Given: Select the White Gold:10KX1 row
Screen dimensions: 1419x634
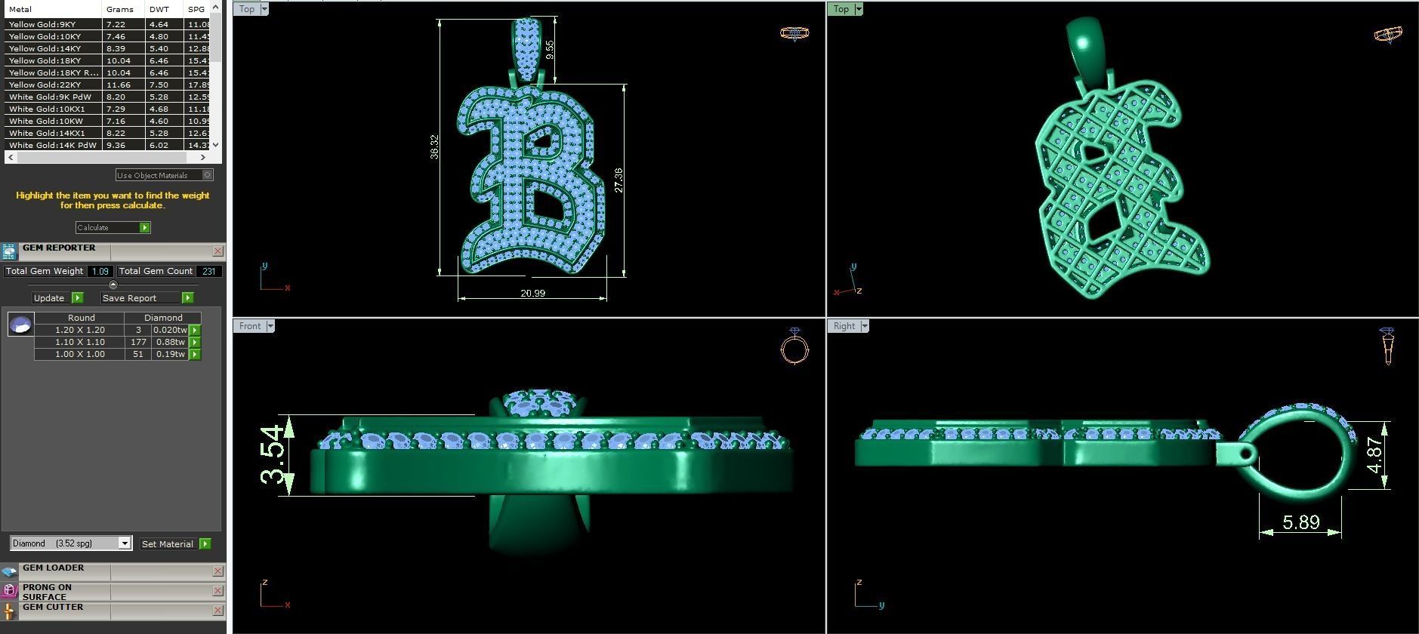Looking at the screenshot, I should pos(107,109).
